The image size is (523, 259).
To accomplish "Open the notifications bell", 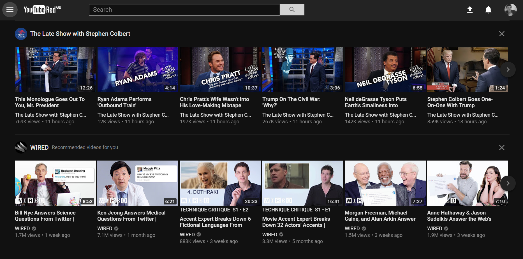I will tap(488, 10).
